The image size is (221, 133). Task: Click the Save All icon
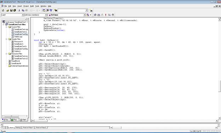pos(15,10)
